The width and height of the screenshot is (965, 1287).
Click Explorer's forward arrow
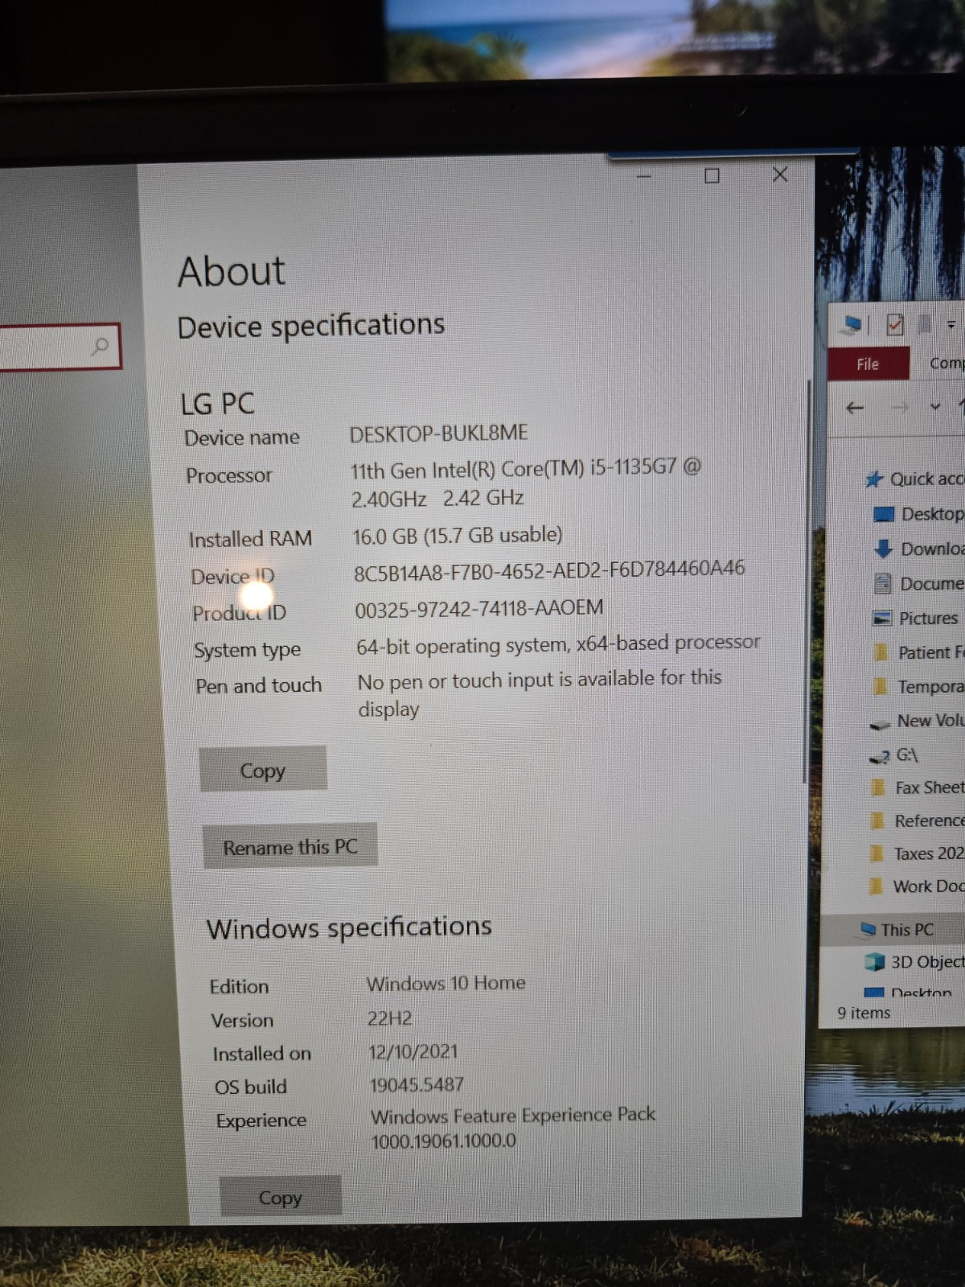coord(900,408)
